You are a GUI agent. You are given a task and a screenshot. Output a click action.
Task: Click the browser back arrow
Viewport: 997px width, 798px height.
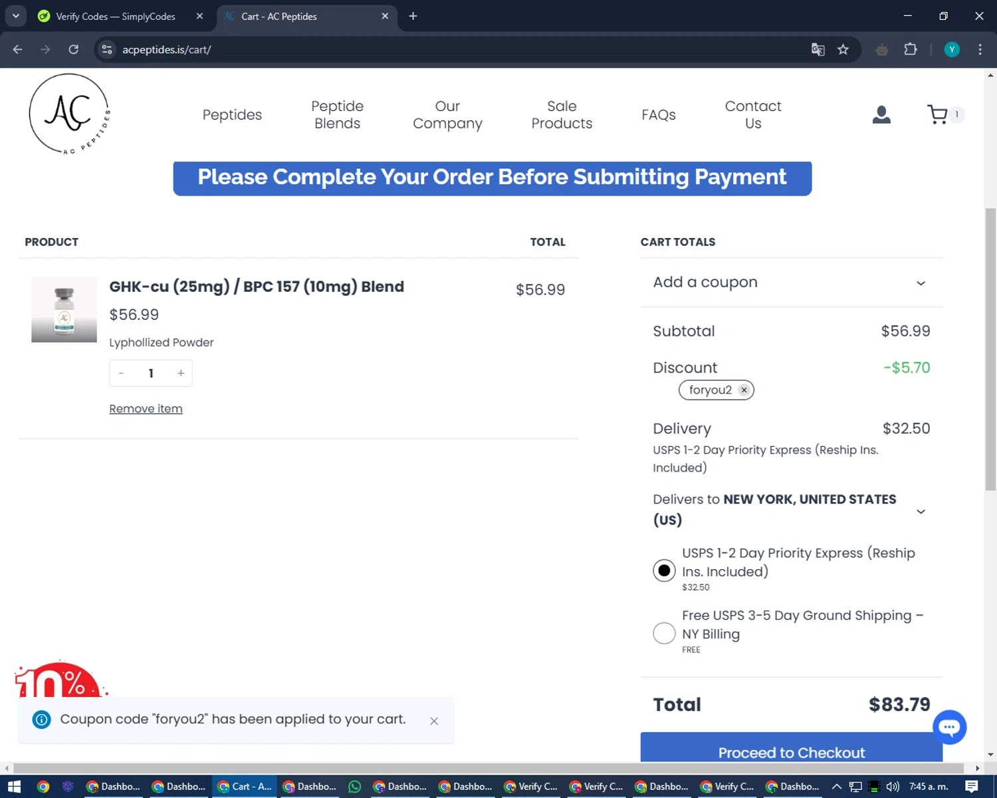(x=17, y=49)
